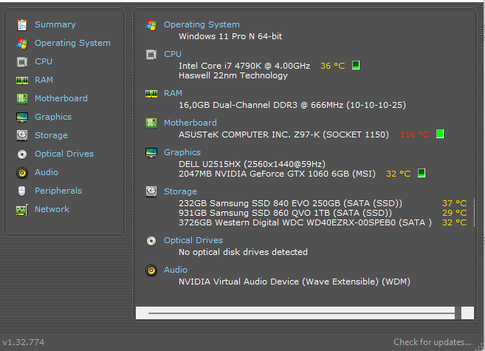Click the Audio speaker icon in sidebar

[x=21, y=172]
